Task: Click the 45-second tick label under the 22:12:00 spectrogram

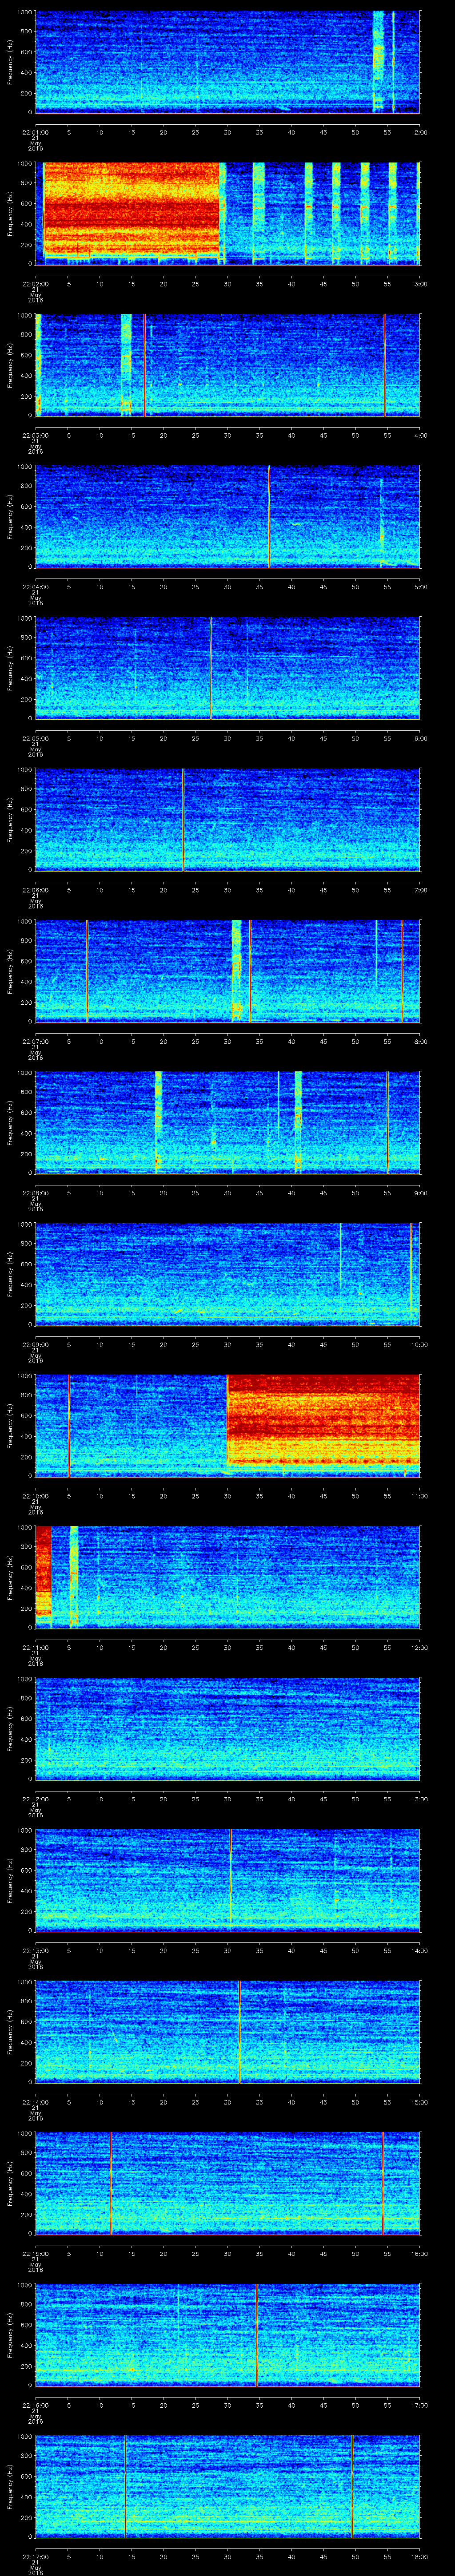Action: (323, 1799)
